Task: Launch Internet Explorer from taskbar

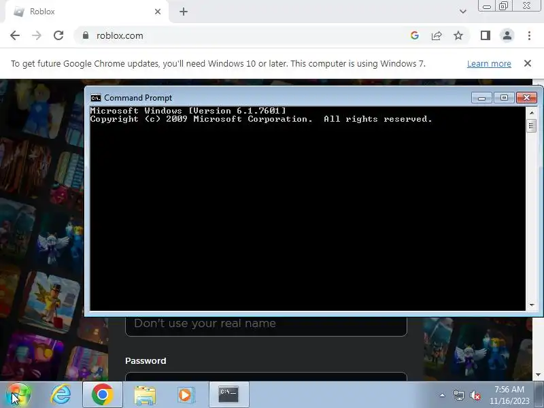Action: click(61, 394)
